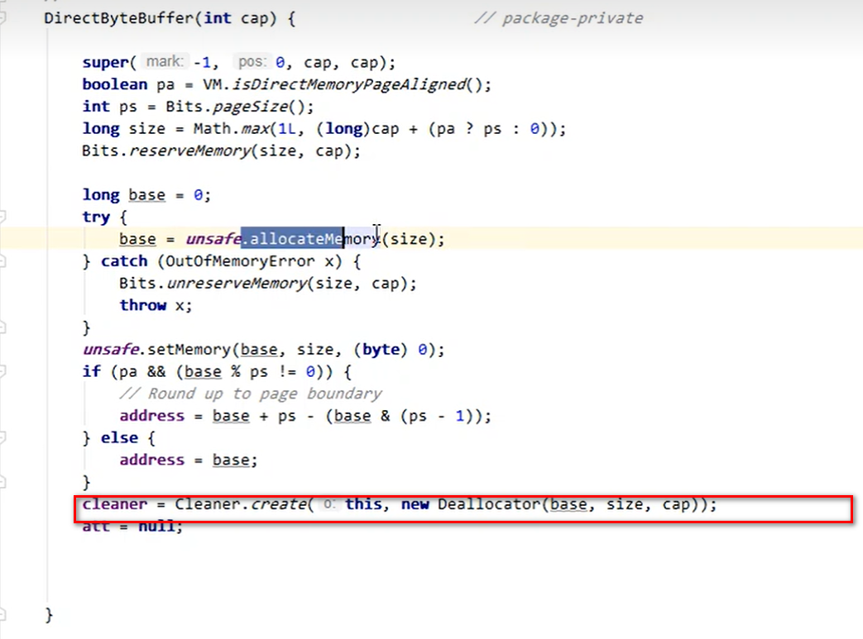The image size is (863, 639).
Task: Click the constructor's final closing brace
Action: (49, 615)
